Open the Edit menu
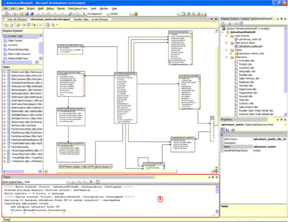This screenshot has height=222, width=288. click(13, 9)
